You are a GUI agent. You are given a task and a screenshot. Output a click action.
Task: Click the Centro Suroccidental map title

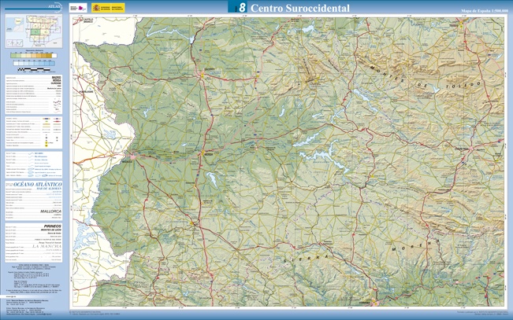tap(300, 8)
